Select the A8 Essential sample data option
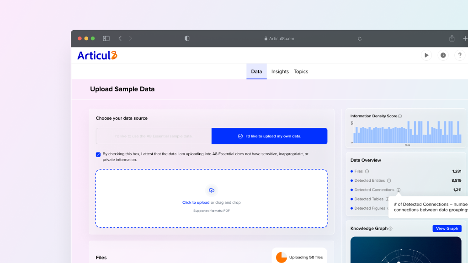 [x=154, y=136]
